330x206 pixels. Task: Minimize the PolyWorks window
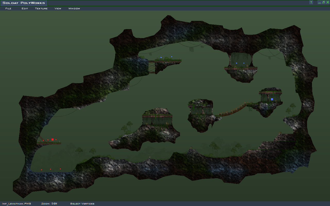[319, 2]
